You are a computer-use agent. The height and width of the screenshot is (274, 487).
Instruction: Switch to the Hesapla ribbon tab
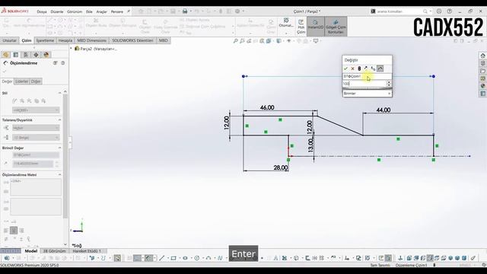pos(65,40)
